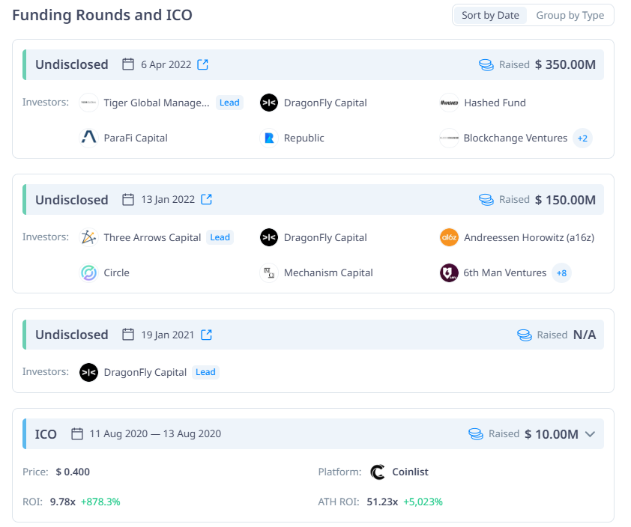The image size is (631, 527).
Task: Click the Hashed Fund logo
Action: pos(449,103)
